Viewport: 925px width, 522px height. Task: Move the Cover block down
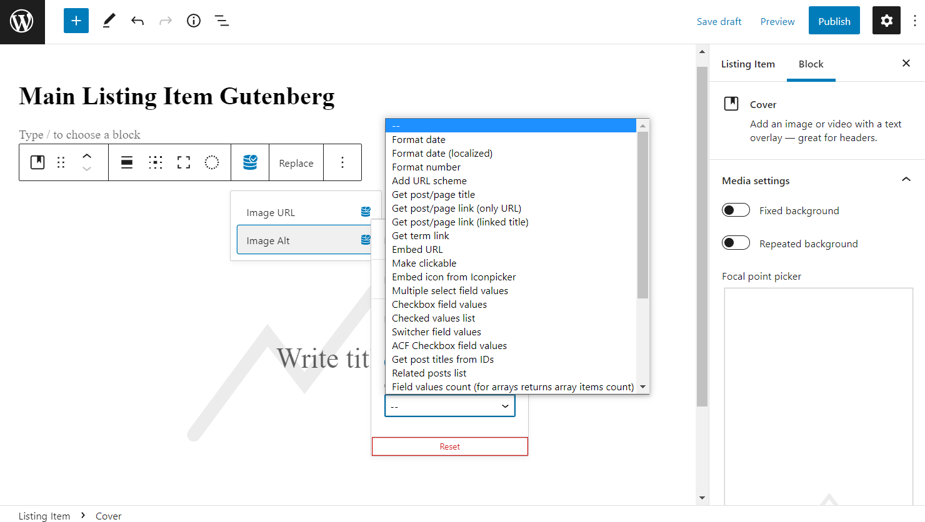pos(87,169)
